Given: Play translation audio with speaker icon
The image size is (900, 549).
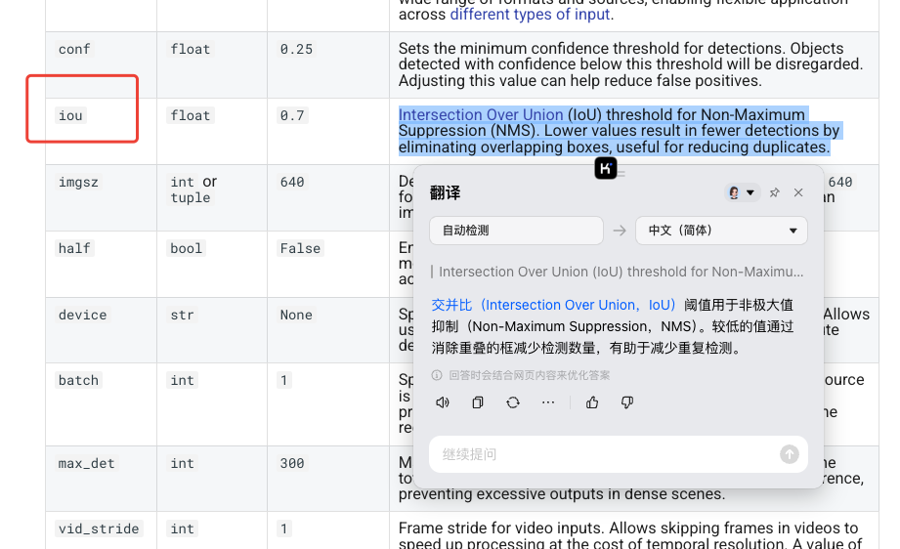Looking at the screenshot, I should pyautogui.click(x=443, y=402).
